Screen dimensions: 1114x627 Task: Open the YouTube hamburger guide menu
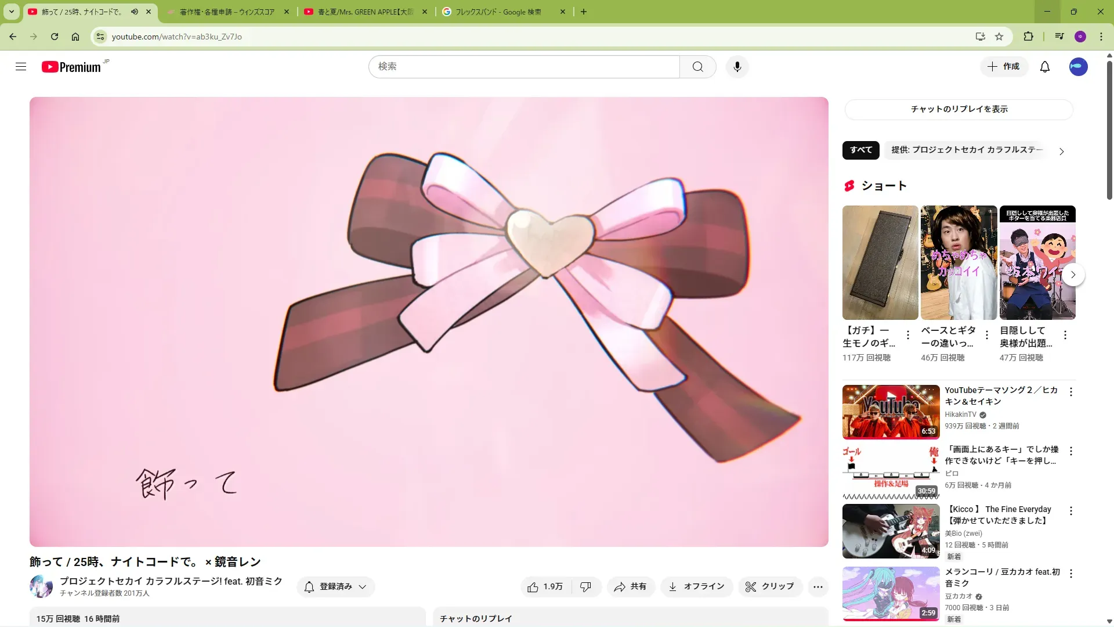(x=21, y=67)
